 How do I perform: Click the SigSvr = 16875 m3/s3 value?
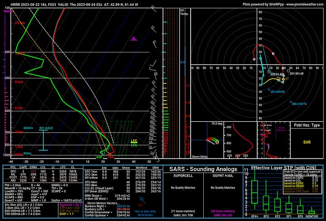67,201
